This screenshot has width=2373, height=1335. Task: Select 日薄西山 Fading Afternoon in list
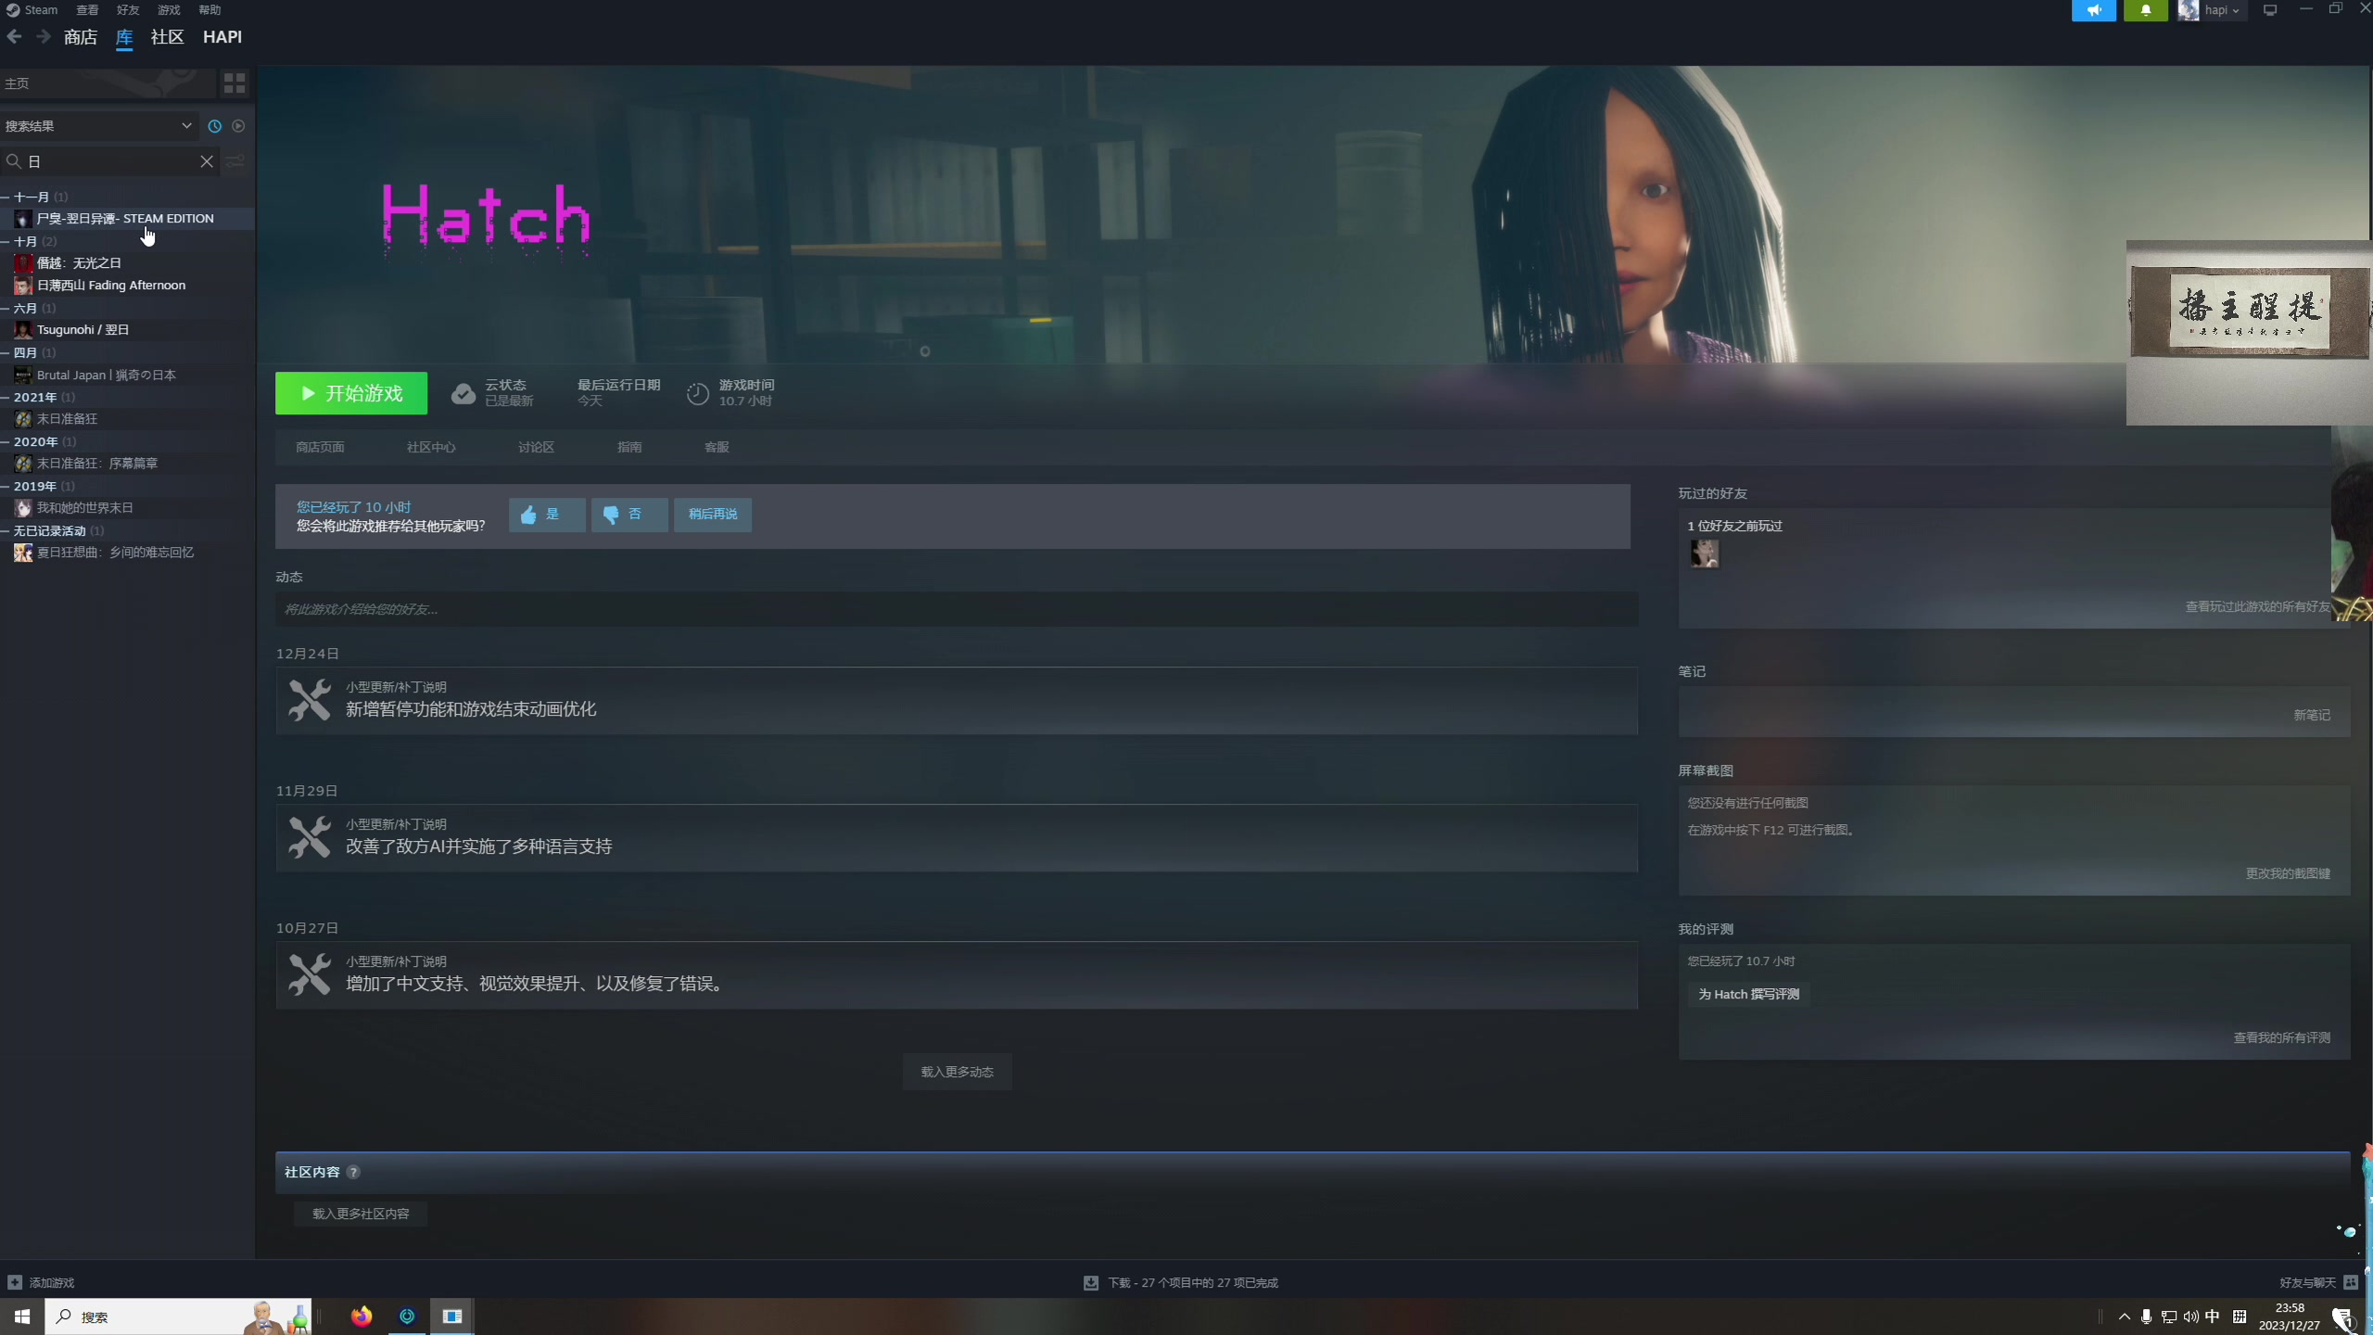pos(111,286)
